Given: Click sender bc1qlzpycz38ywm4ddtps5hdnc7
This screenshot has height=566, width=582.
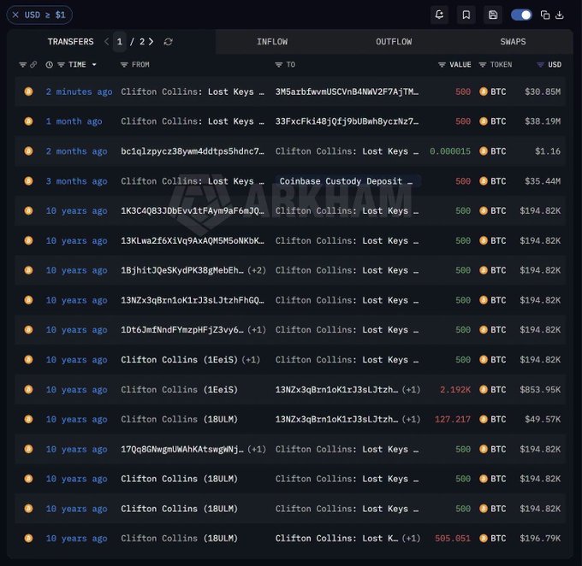Looking at the screenshot, I should point(193,151).
